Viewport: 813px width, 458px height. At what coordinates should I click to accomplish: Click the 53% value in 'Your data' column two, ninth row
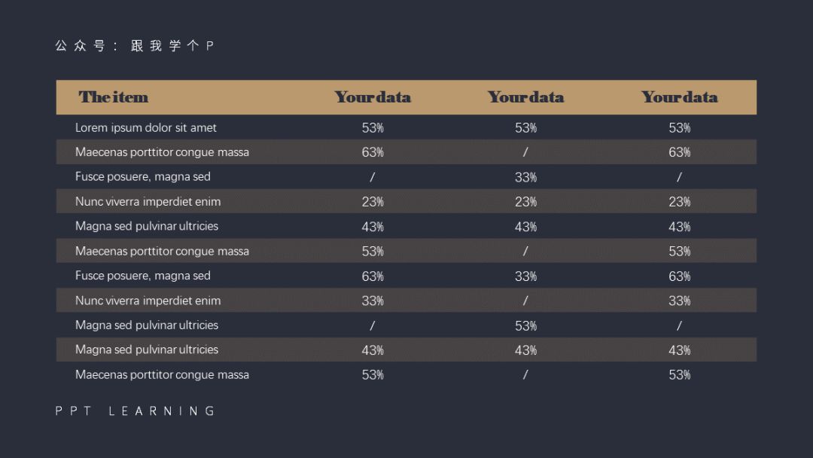tap(525, 325)
